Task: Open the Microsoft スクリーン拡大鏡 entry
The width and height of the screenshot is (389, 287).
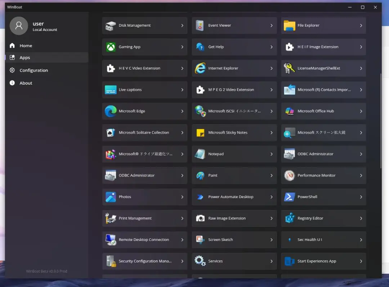Action: pyautogui.click(x=323, y=133)
